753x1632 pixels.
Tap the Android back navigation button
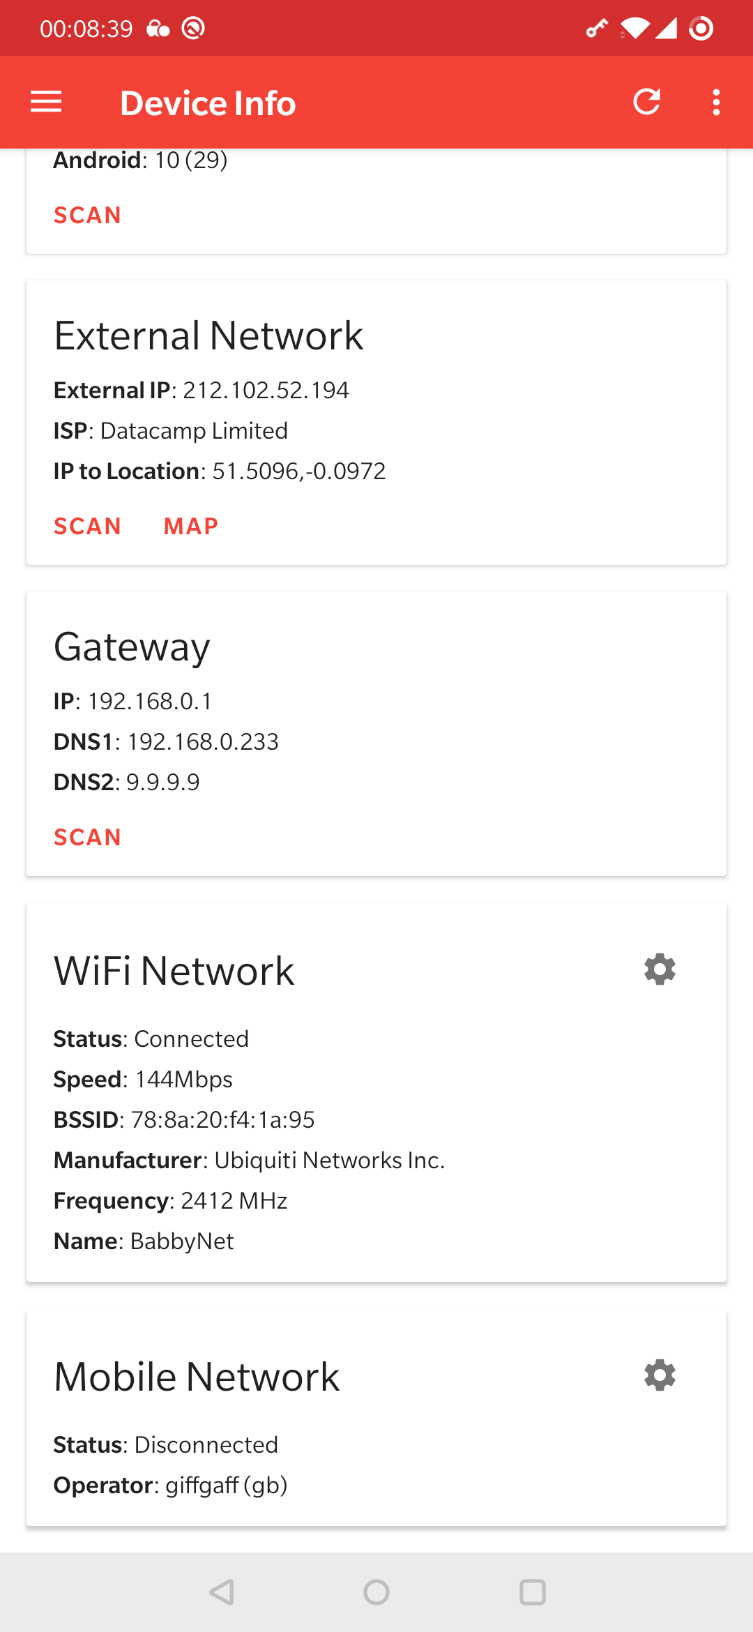coord(222,1592)
